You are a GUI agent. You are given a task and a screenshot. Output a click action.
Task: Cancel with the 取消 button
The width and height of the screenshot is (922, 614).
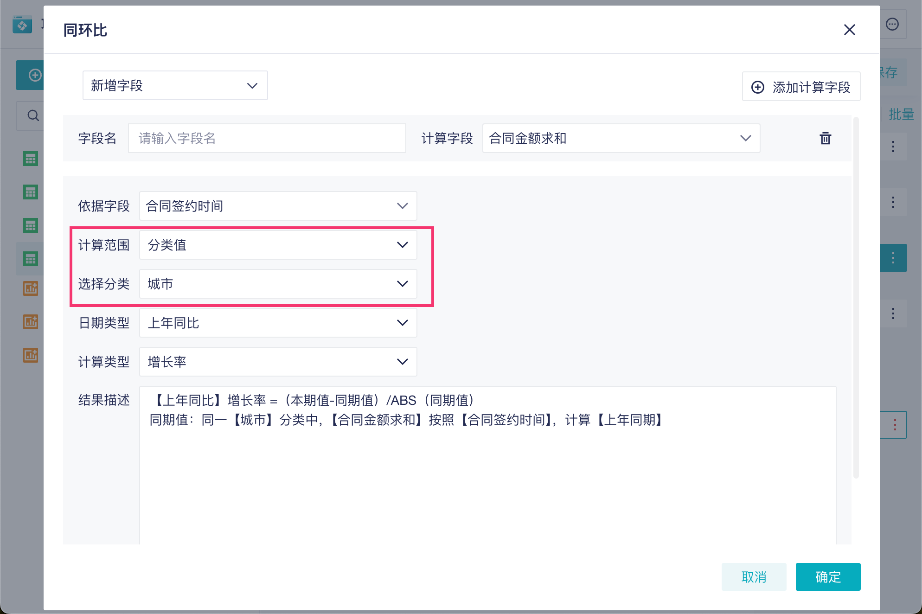(754, 577)
